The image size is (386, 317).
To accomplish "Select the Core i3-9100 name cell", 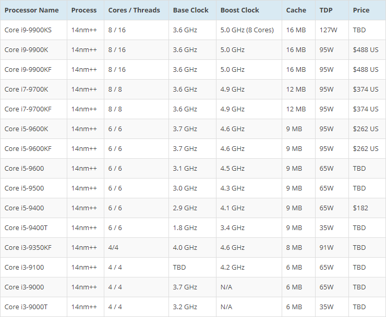I will coord(33,268).
